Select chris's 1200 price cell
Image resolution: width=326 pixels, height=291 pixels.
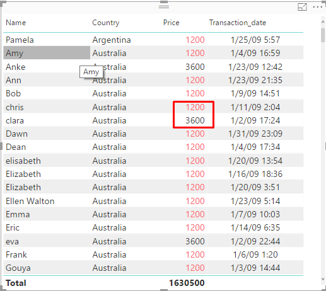(195, 107)
